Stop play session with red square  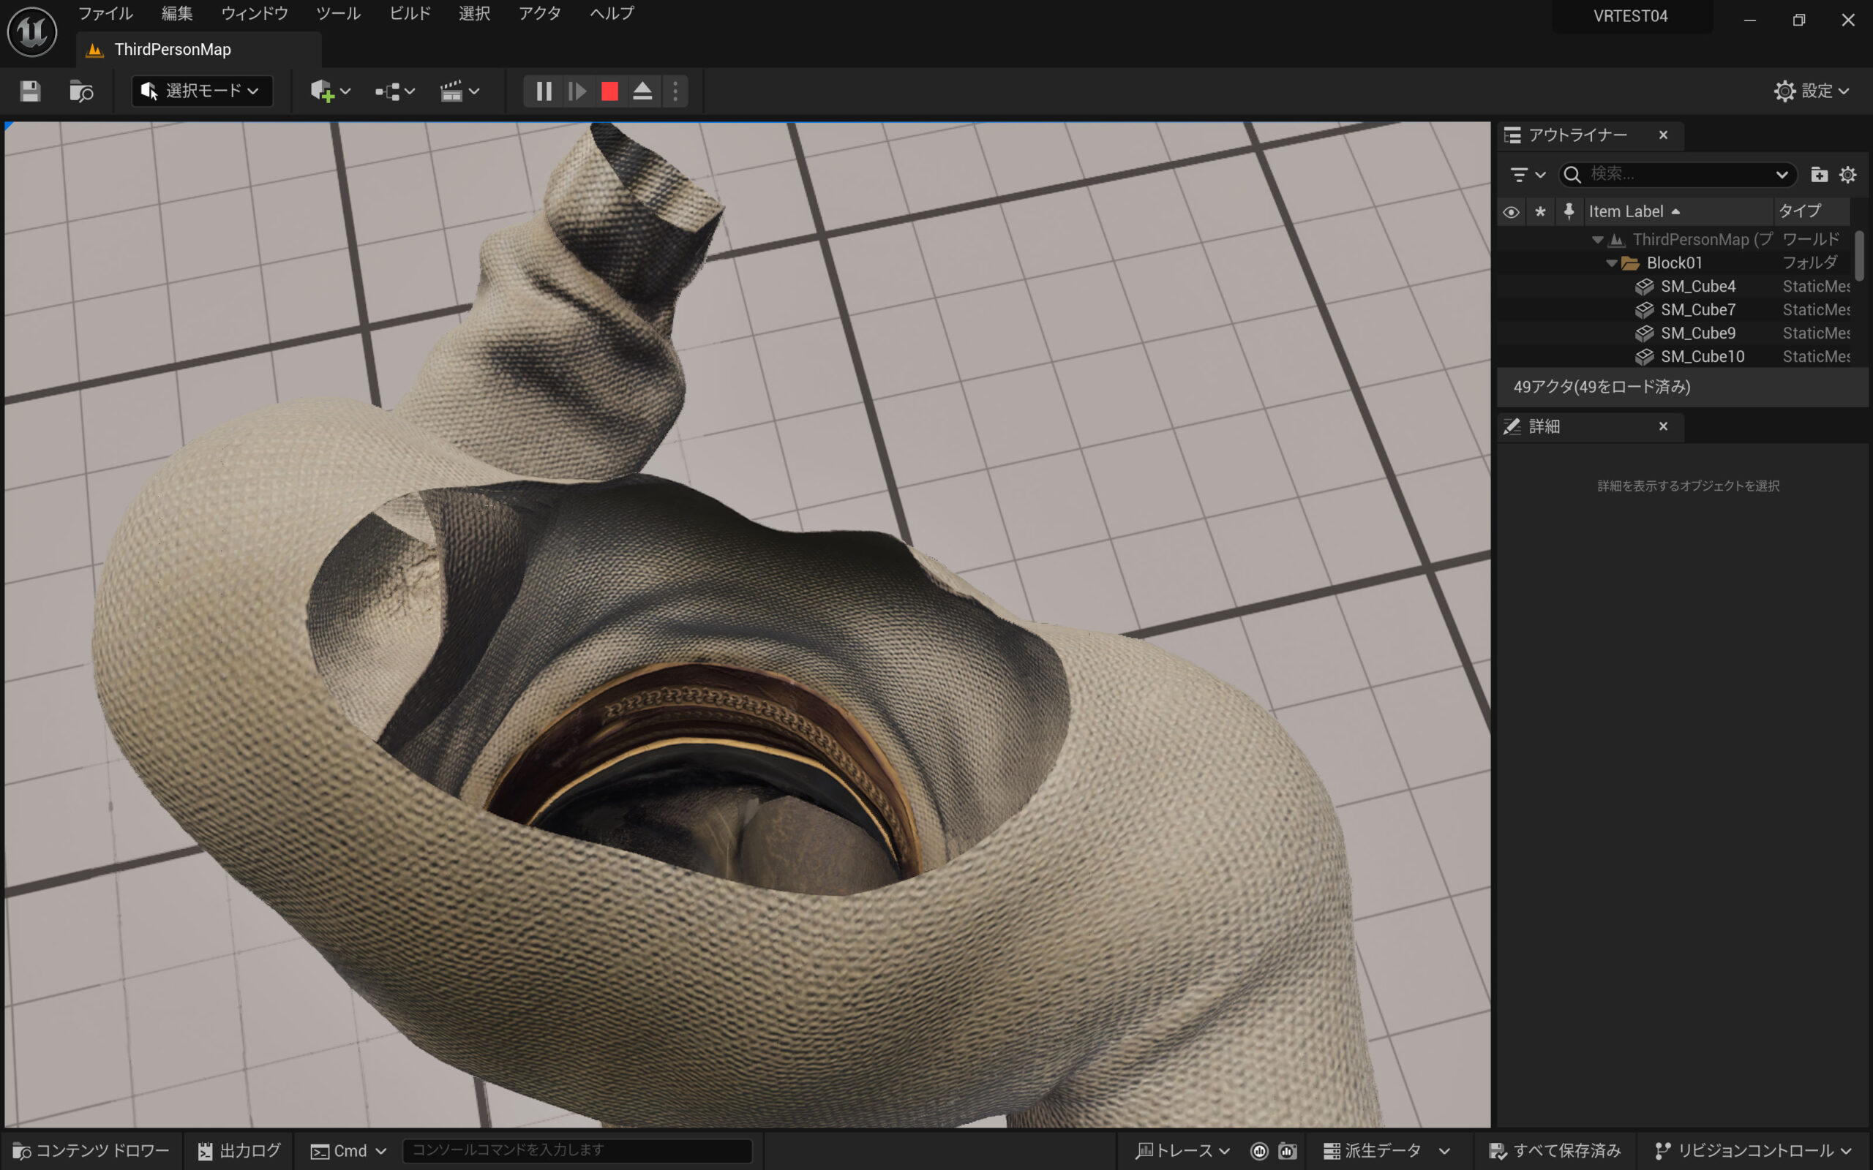(x=610, y=91)
